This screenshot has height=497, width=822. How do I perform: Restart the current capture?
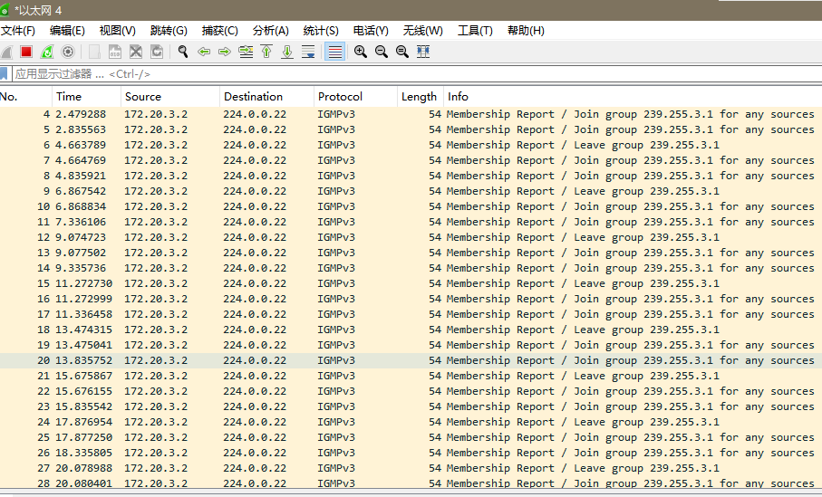pos(47,52)
